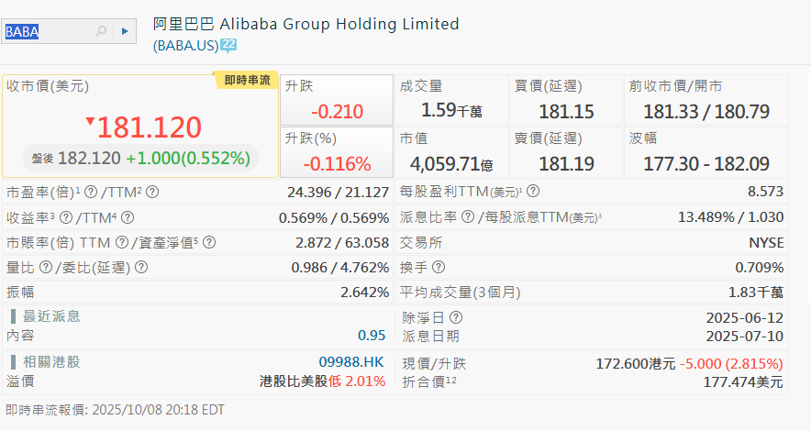Open the 0.95 dividend content link

pyautogui.click(x=372, y=336)
